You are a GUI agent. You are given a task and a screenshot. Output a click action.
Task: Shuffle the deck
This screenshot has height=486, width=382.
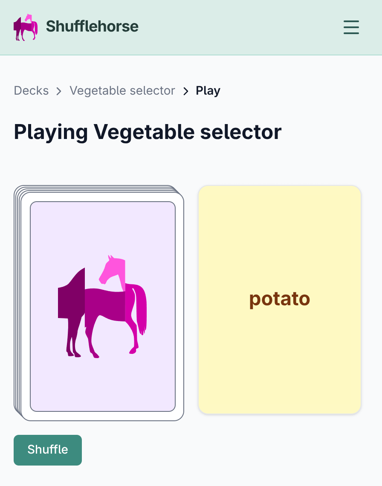[x=48, y=450]
